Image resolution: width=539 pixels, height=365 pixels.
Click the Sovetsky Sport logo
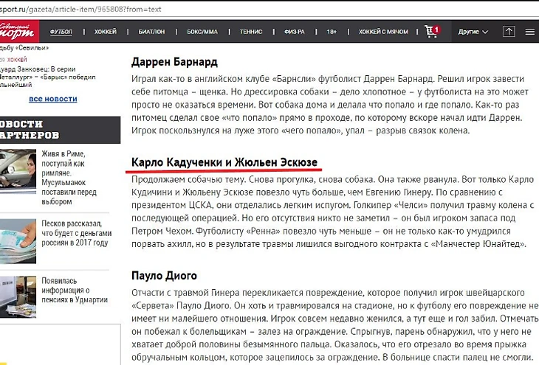(x=19, y=31)
